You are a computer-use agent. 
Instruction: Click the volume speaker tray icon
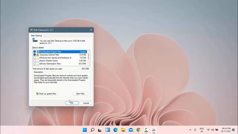[213, 130]
